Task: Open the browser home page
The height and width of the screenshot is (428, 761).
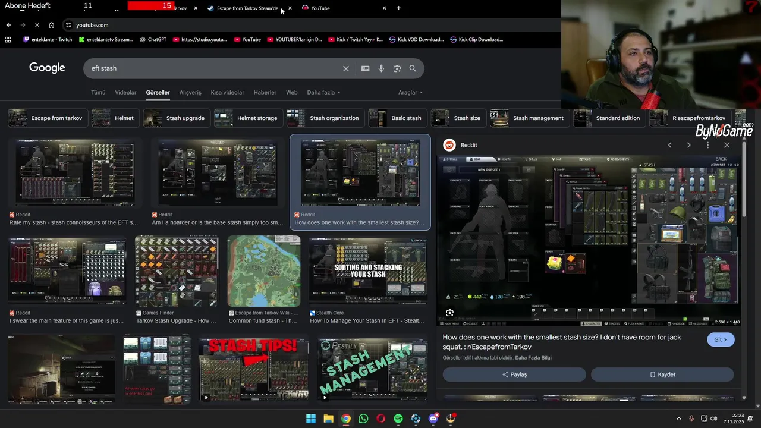Action: tap(51, 25)
